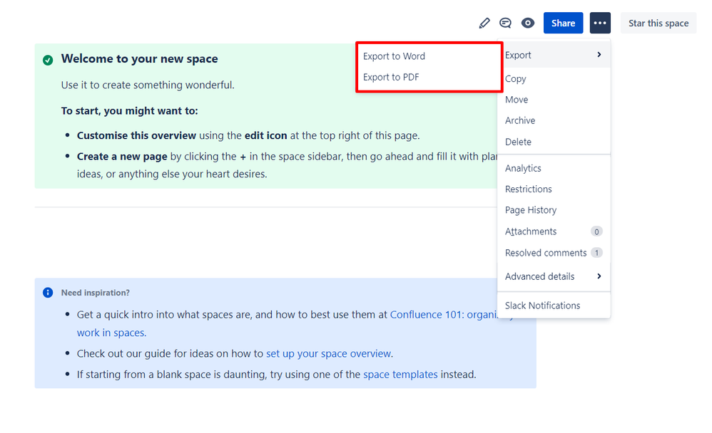Open Slack Notifications menu entry
The image size is (712, 433).
pyautogui.click(x=554, y=306)
